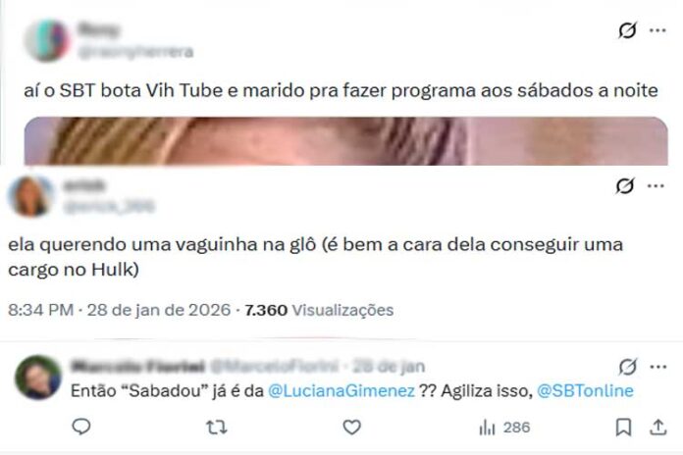Click the Grok icon on the 'vaguinha na glô' tweet
This screenshot has width=683, height=455.
click(625, 186)
